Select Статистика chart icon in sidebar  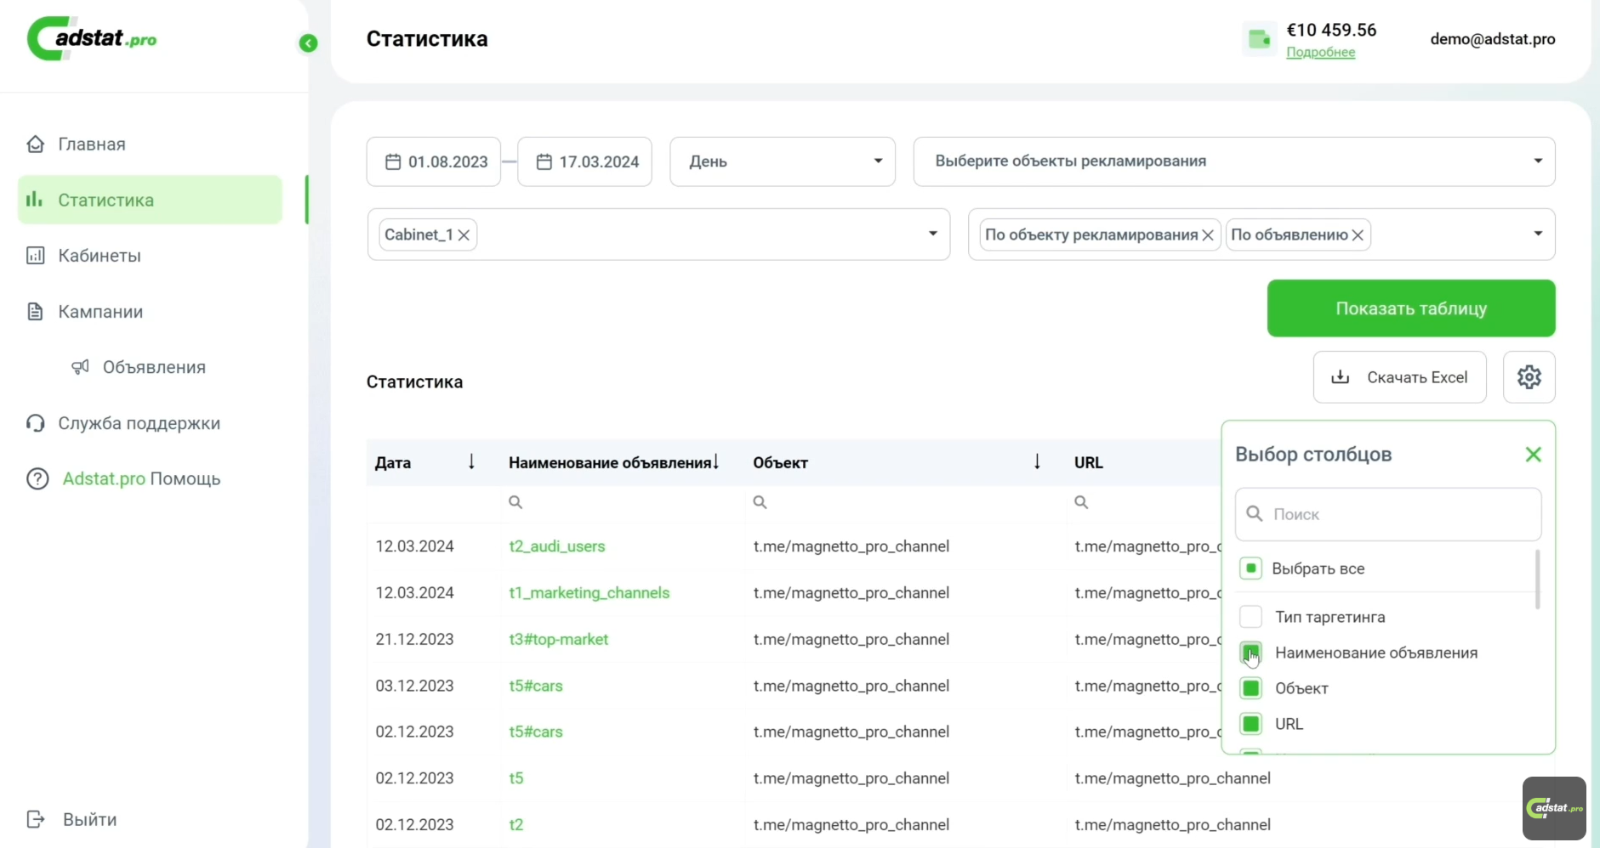35,199
